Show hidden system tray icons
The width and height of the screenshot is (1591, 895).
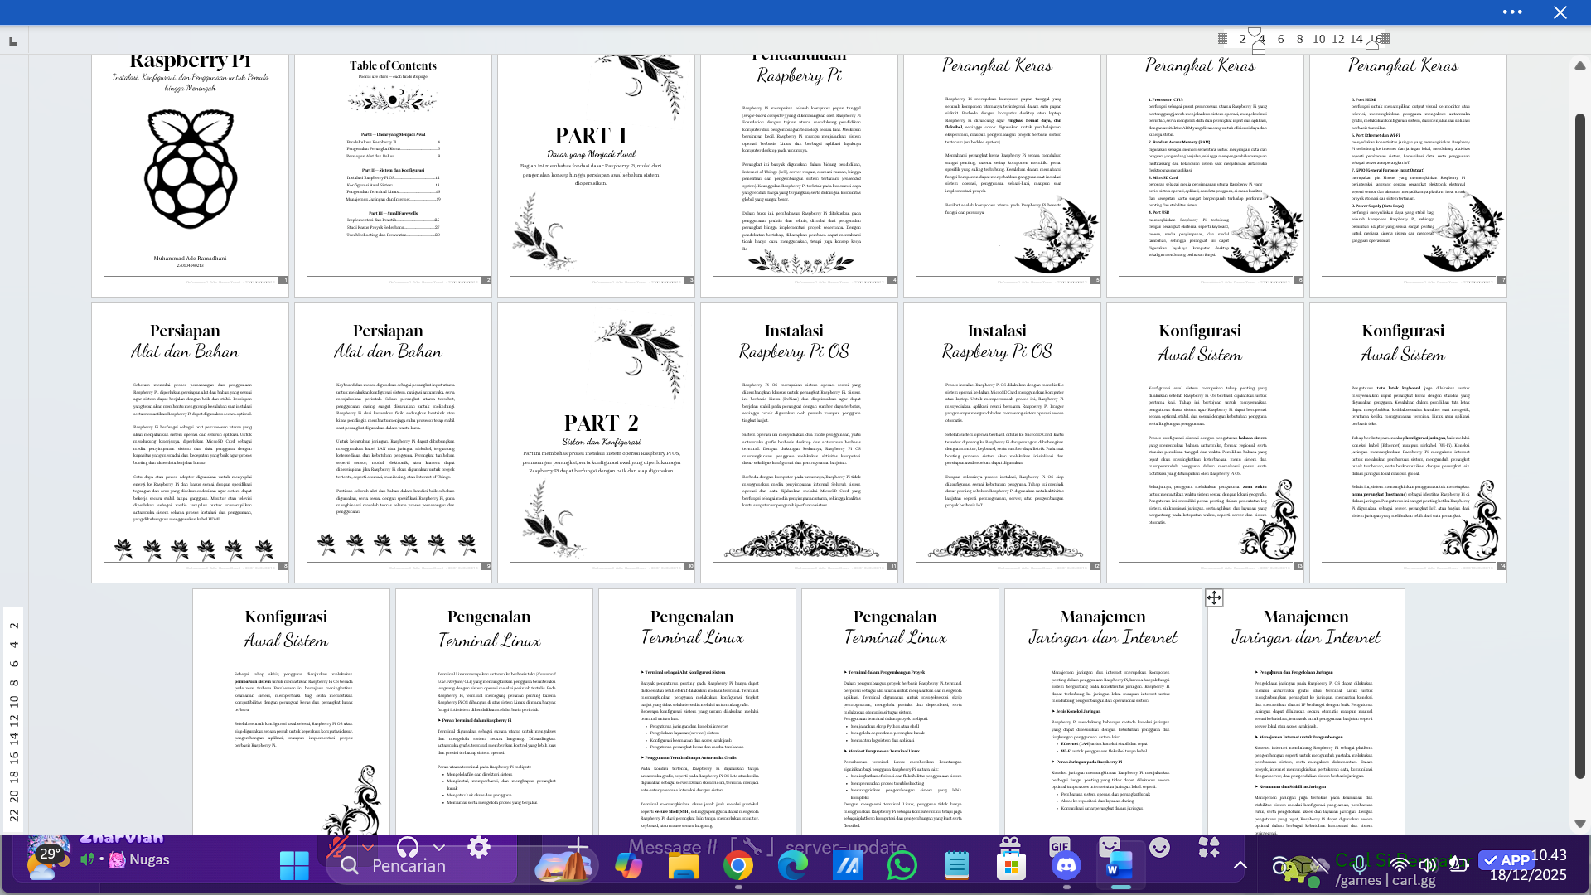click(1240, 865)
